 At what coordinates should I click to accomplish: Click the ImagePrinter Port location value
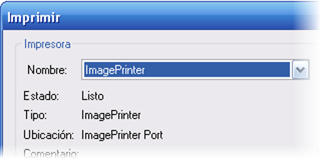(x=122, y=135)
